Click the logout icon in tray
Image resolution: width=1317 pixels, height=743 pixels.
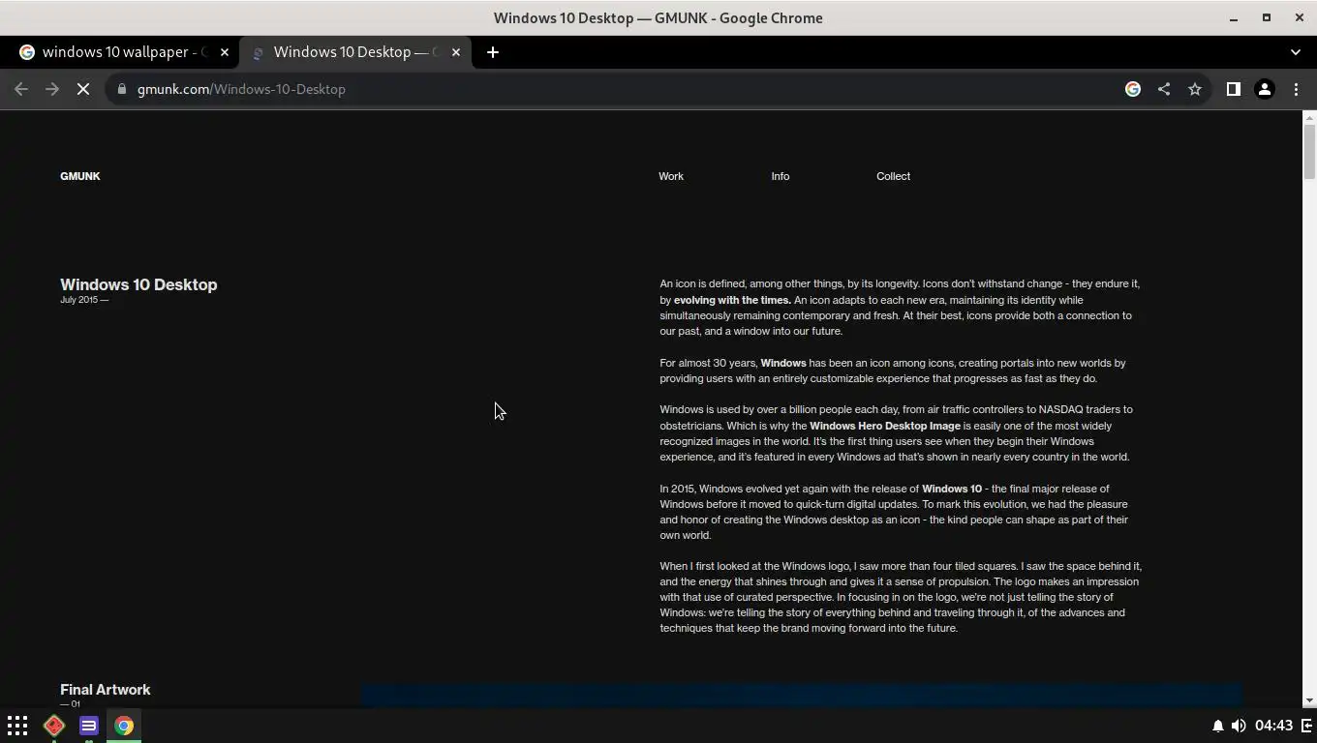1306,726
